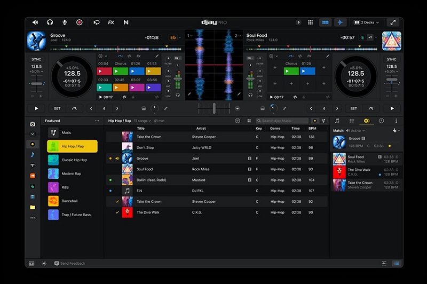
Task: Expand deck 1 tempo range +5.0% dropdown
Action: [x=36, y=72]
